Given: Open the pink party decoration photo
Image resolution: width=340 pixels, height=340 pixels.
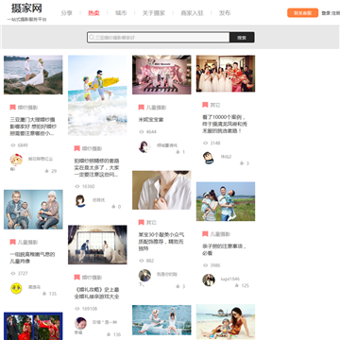Looking at the screenshot, I should click(x=161, y=75).
